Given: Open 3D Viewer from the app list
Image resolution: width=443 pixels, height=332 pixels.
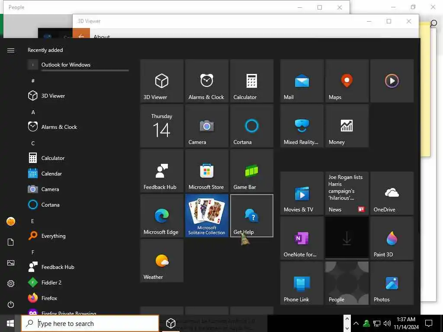Looking at the screenshot, I should point(78,96).
